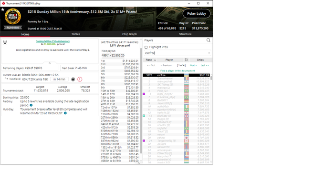Clear the excfree search with the x
The image size is (334, 181).
tap(209, 53)
